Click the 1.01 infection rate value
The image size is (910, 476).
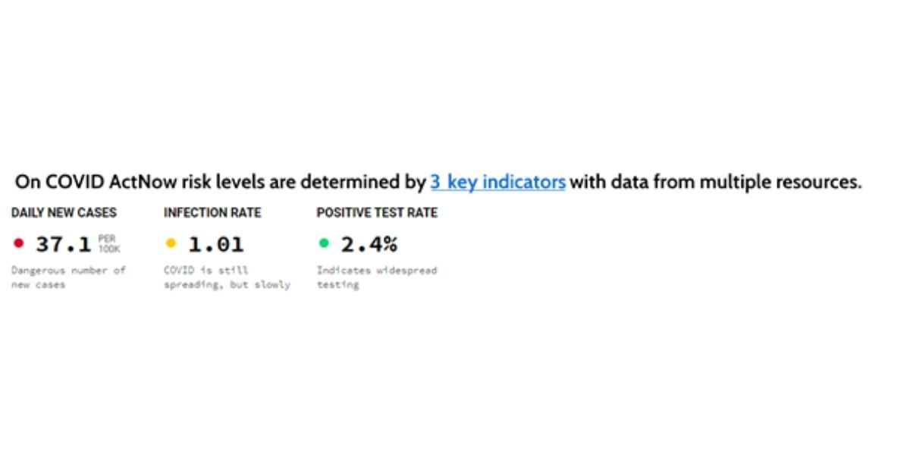(x=216, y=244)
